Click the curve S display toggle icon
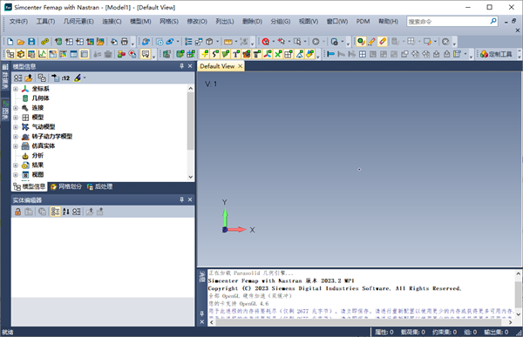Image resolution: width=523 pixels, height=337 pixels. coord(215,54)
